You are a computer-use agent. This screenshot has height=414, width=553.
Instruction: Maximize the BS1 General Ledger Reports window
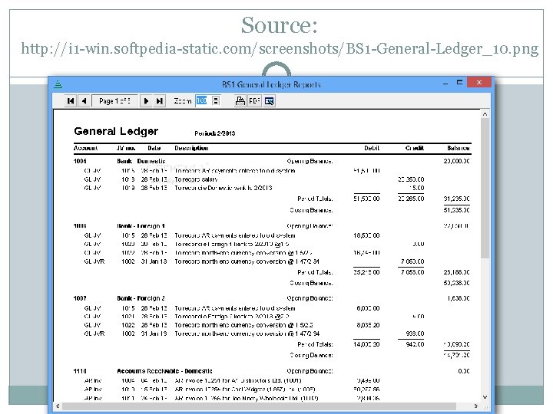pos(459,82)
